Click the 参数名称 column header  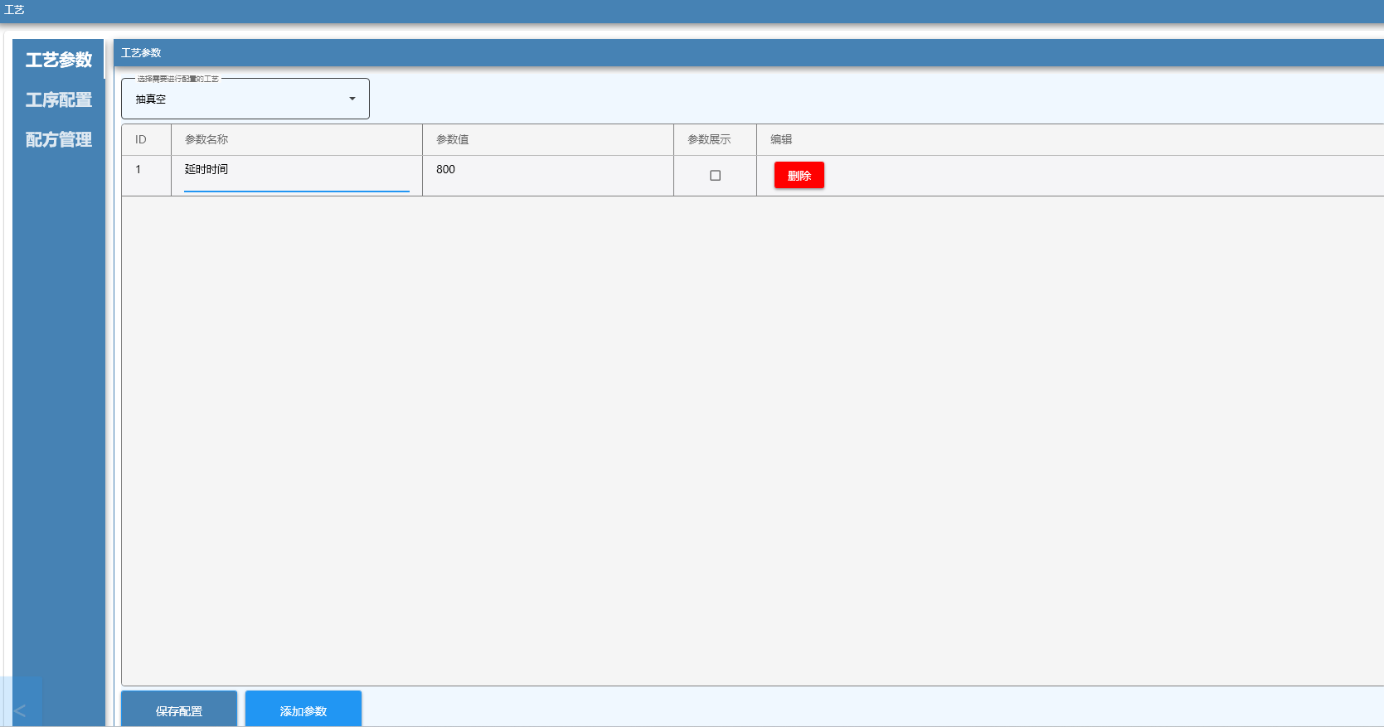(297, 140)
